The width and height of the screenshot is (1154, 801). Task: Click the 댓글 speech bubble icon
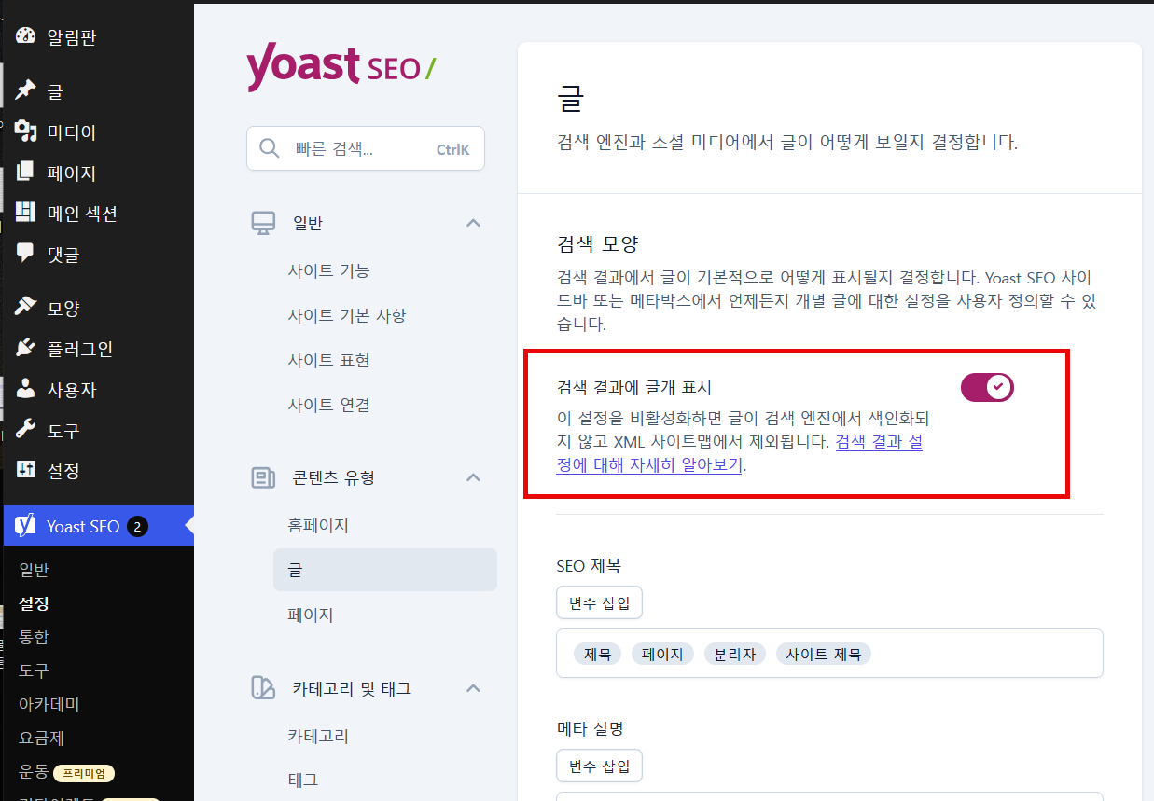click(x=26, y=254)
